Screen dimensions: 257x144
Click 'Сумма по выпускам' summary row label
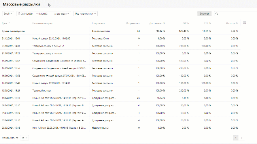pos(13,31)
